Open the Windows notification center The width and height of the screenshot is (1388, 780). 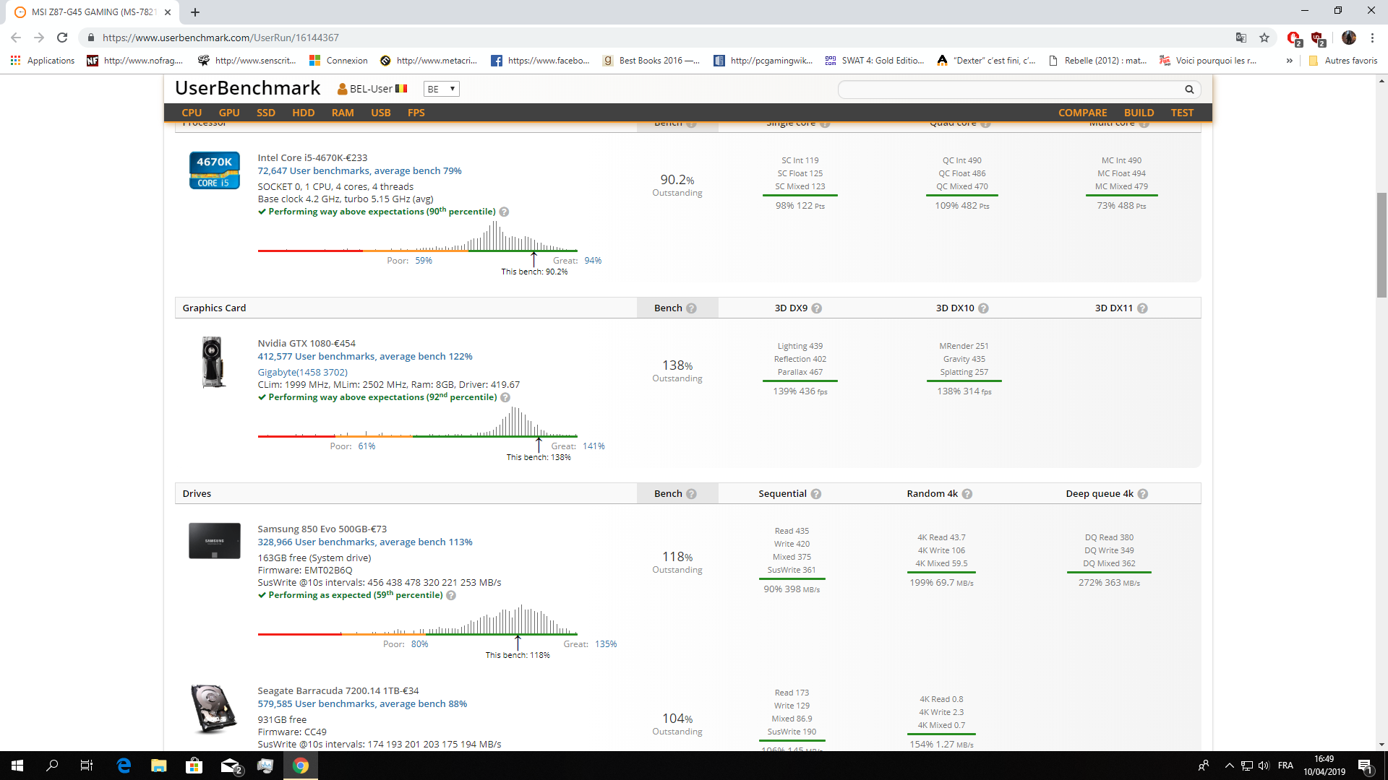click(x=1365, y=766)
